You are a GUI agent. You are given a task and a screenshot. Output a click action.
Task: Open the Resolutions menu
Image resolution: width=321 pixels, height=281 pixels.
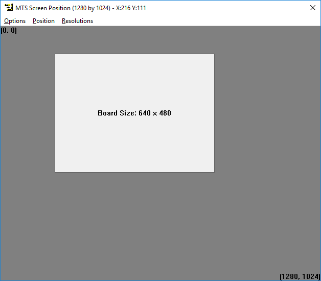[x=77, y=21]
